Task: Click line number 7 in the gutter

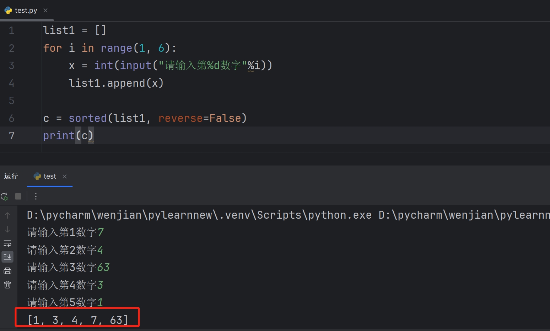Action: click(x=12, y=136)
